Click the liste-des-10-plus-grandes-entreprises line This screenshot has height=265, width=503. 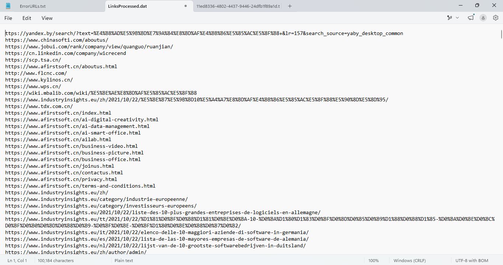(163, 212)
